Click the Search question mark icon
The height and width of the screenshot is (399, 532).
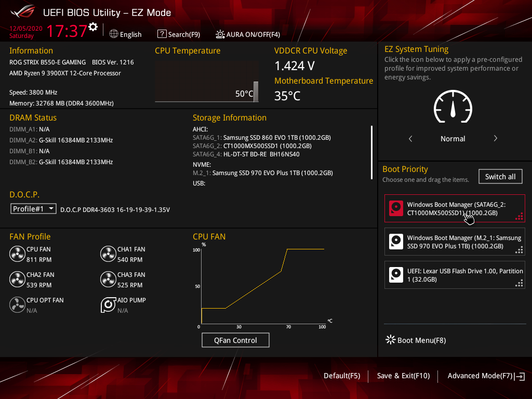click(x=162, y=34)
